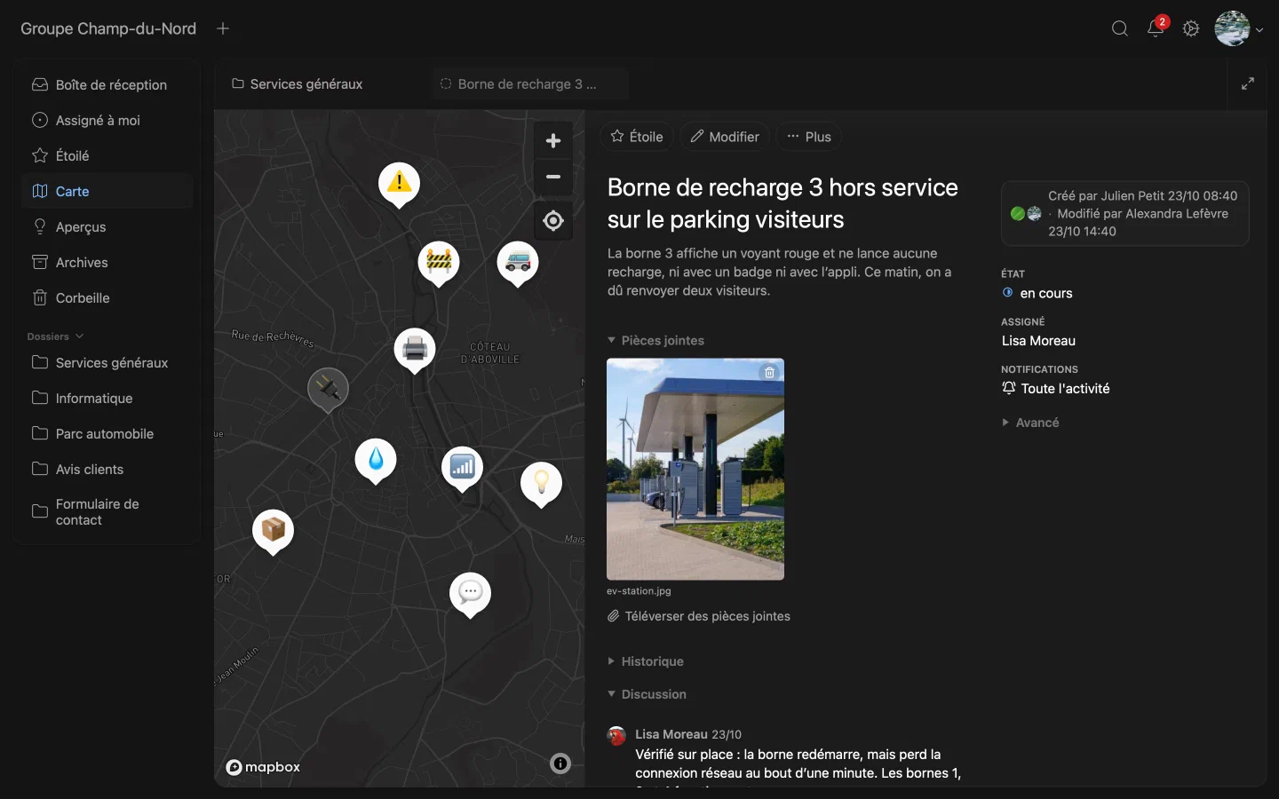Click Téléverser des pièces jointes
The height and width of the screenshot is (799, 1279).
click(699, 616)
